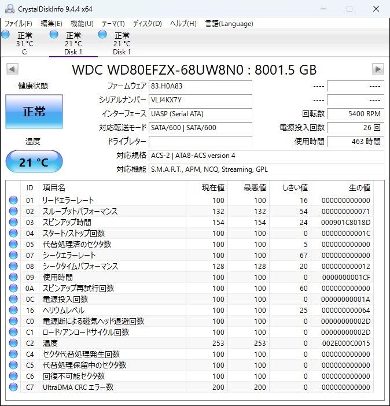Image resolution: width=390 pixels, height=406 pixels.
Task: Go to previous disk with left arrow
Action: click(x=12, y=69)
